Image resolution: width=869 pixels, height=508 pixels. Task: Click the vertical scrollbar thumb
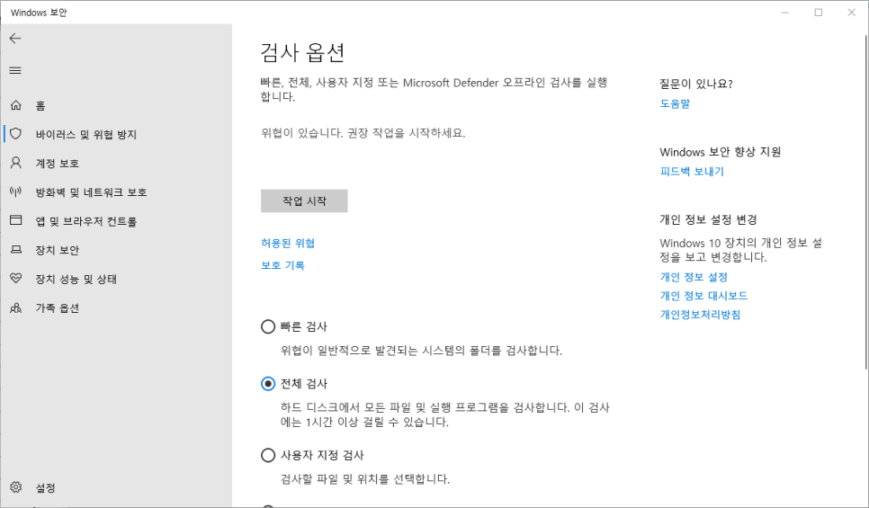coord(866,201)
